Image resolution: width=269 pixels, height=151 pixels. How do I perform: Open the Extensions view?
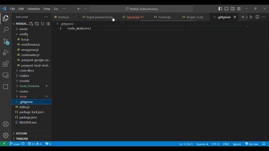5,64
